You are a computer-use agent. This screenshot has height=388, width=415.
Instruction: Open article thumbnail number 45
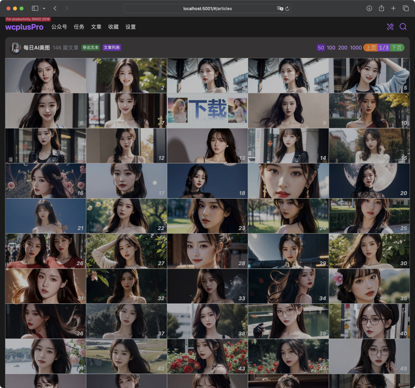click(x=369, y=356)
